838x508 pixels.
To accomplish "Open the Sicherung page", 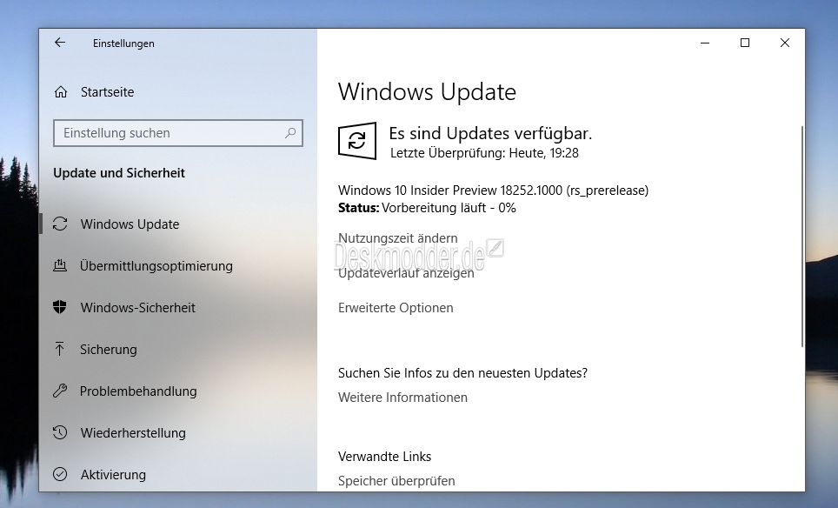I will point(109,349).
